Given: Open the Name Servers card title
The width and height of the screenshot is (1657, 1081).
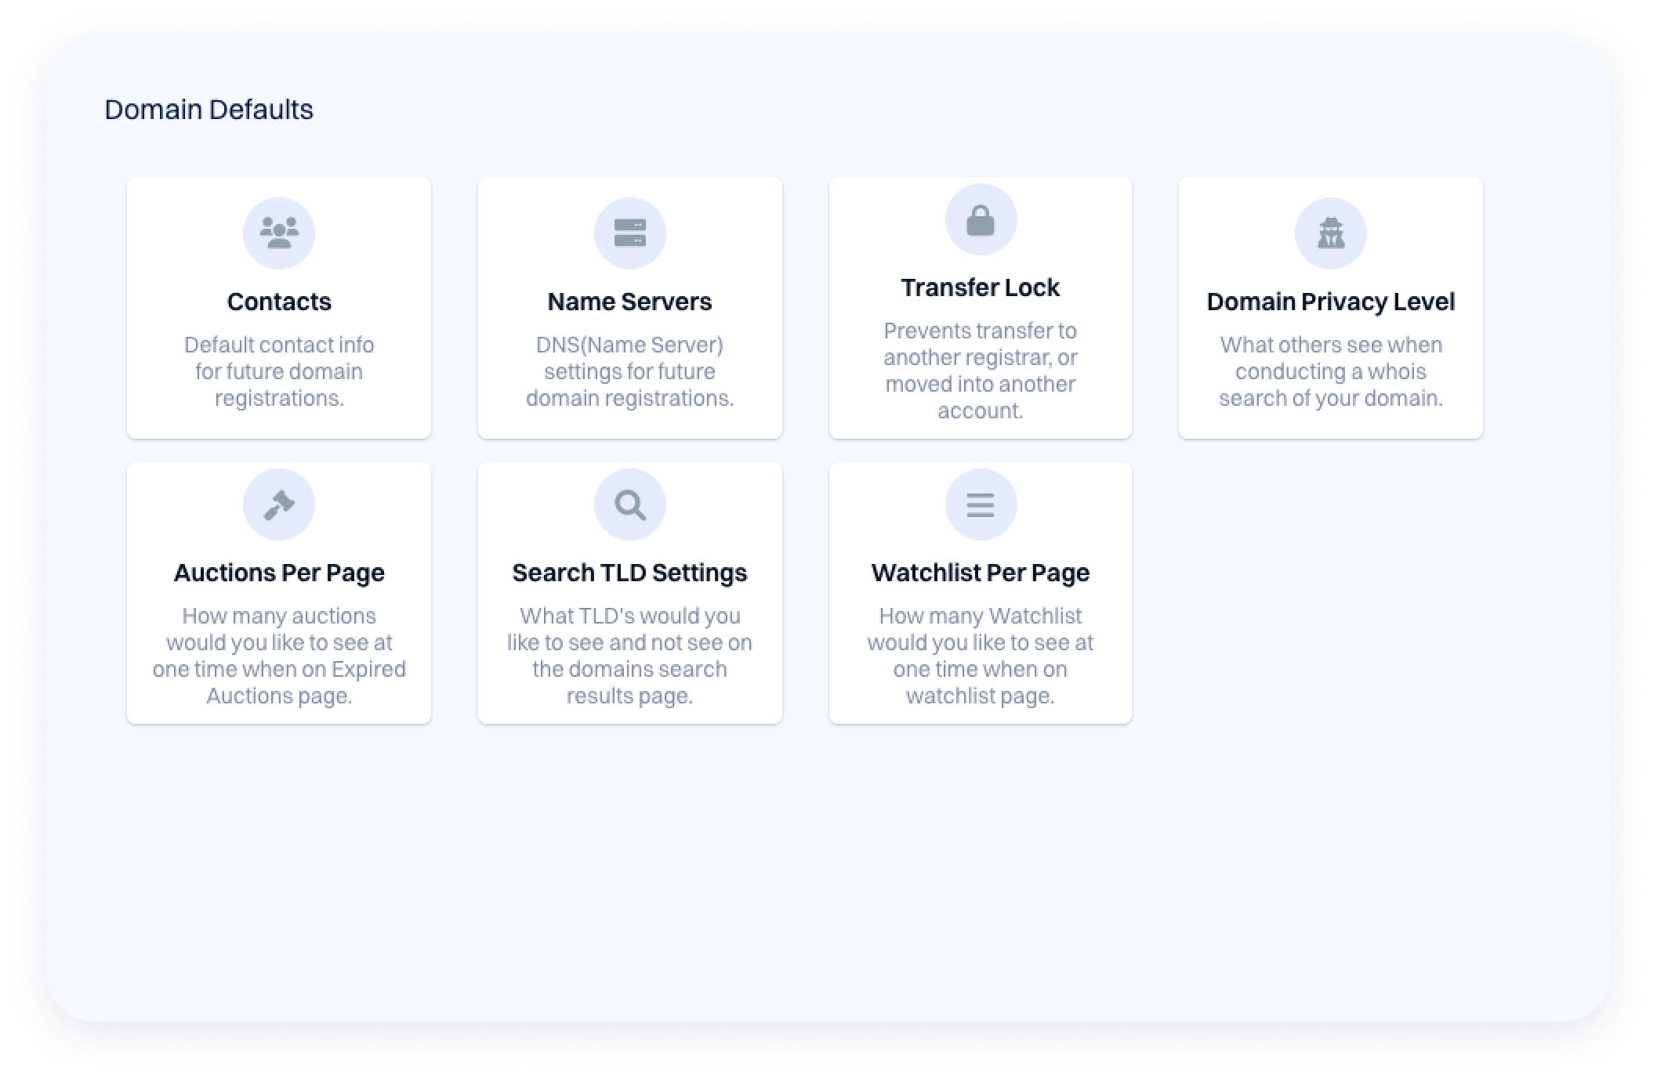Looking at the screenshot, I should pos(629,302).
